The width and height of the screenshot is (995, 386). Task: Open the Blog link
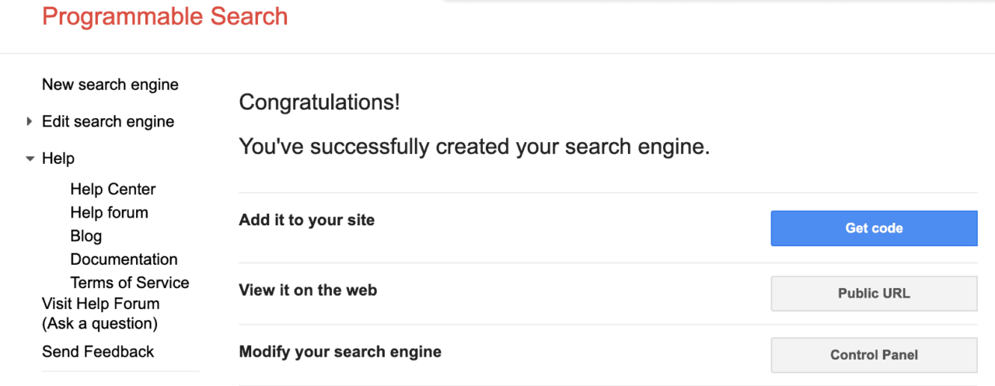pyautogui.click(x=86, y=236)
